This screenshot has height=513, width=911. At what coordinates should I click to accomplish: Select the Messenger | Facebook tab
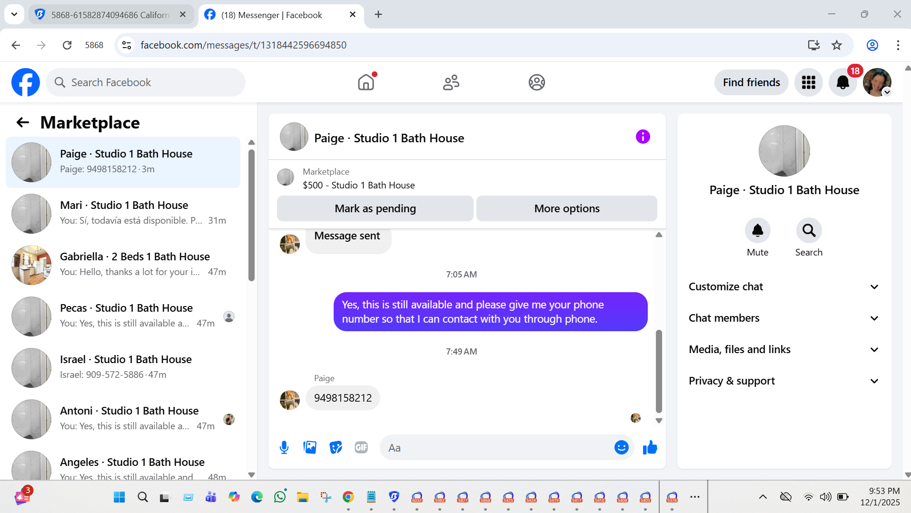[x=281, y=15]
